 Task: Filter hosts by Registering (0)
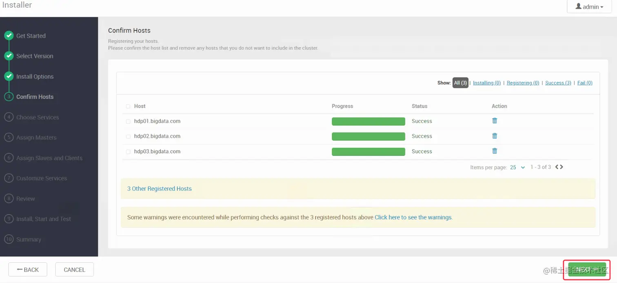click(523, 83)
